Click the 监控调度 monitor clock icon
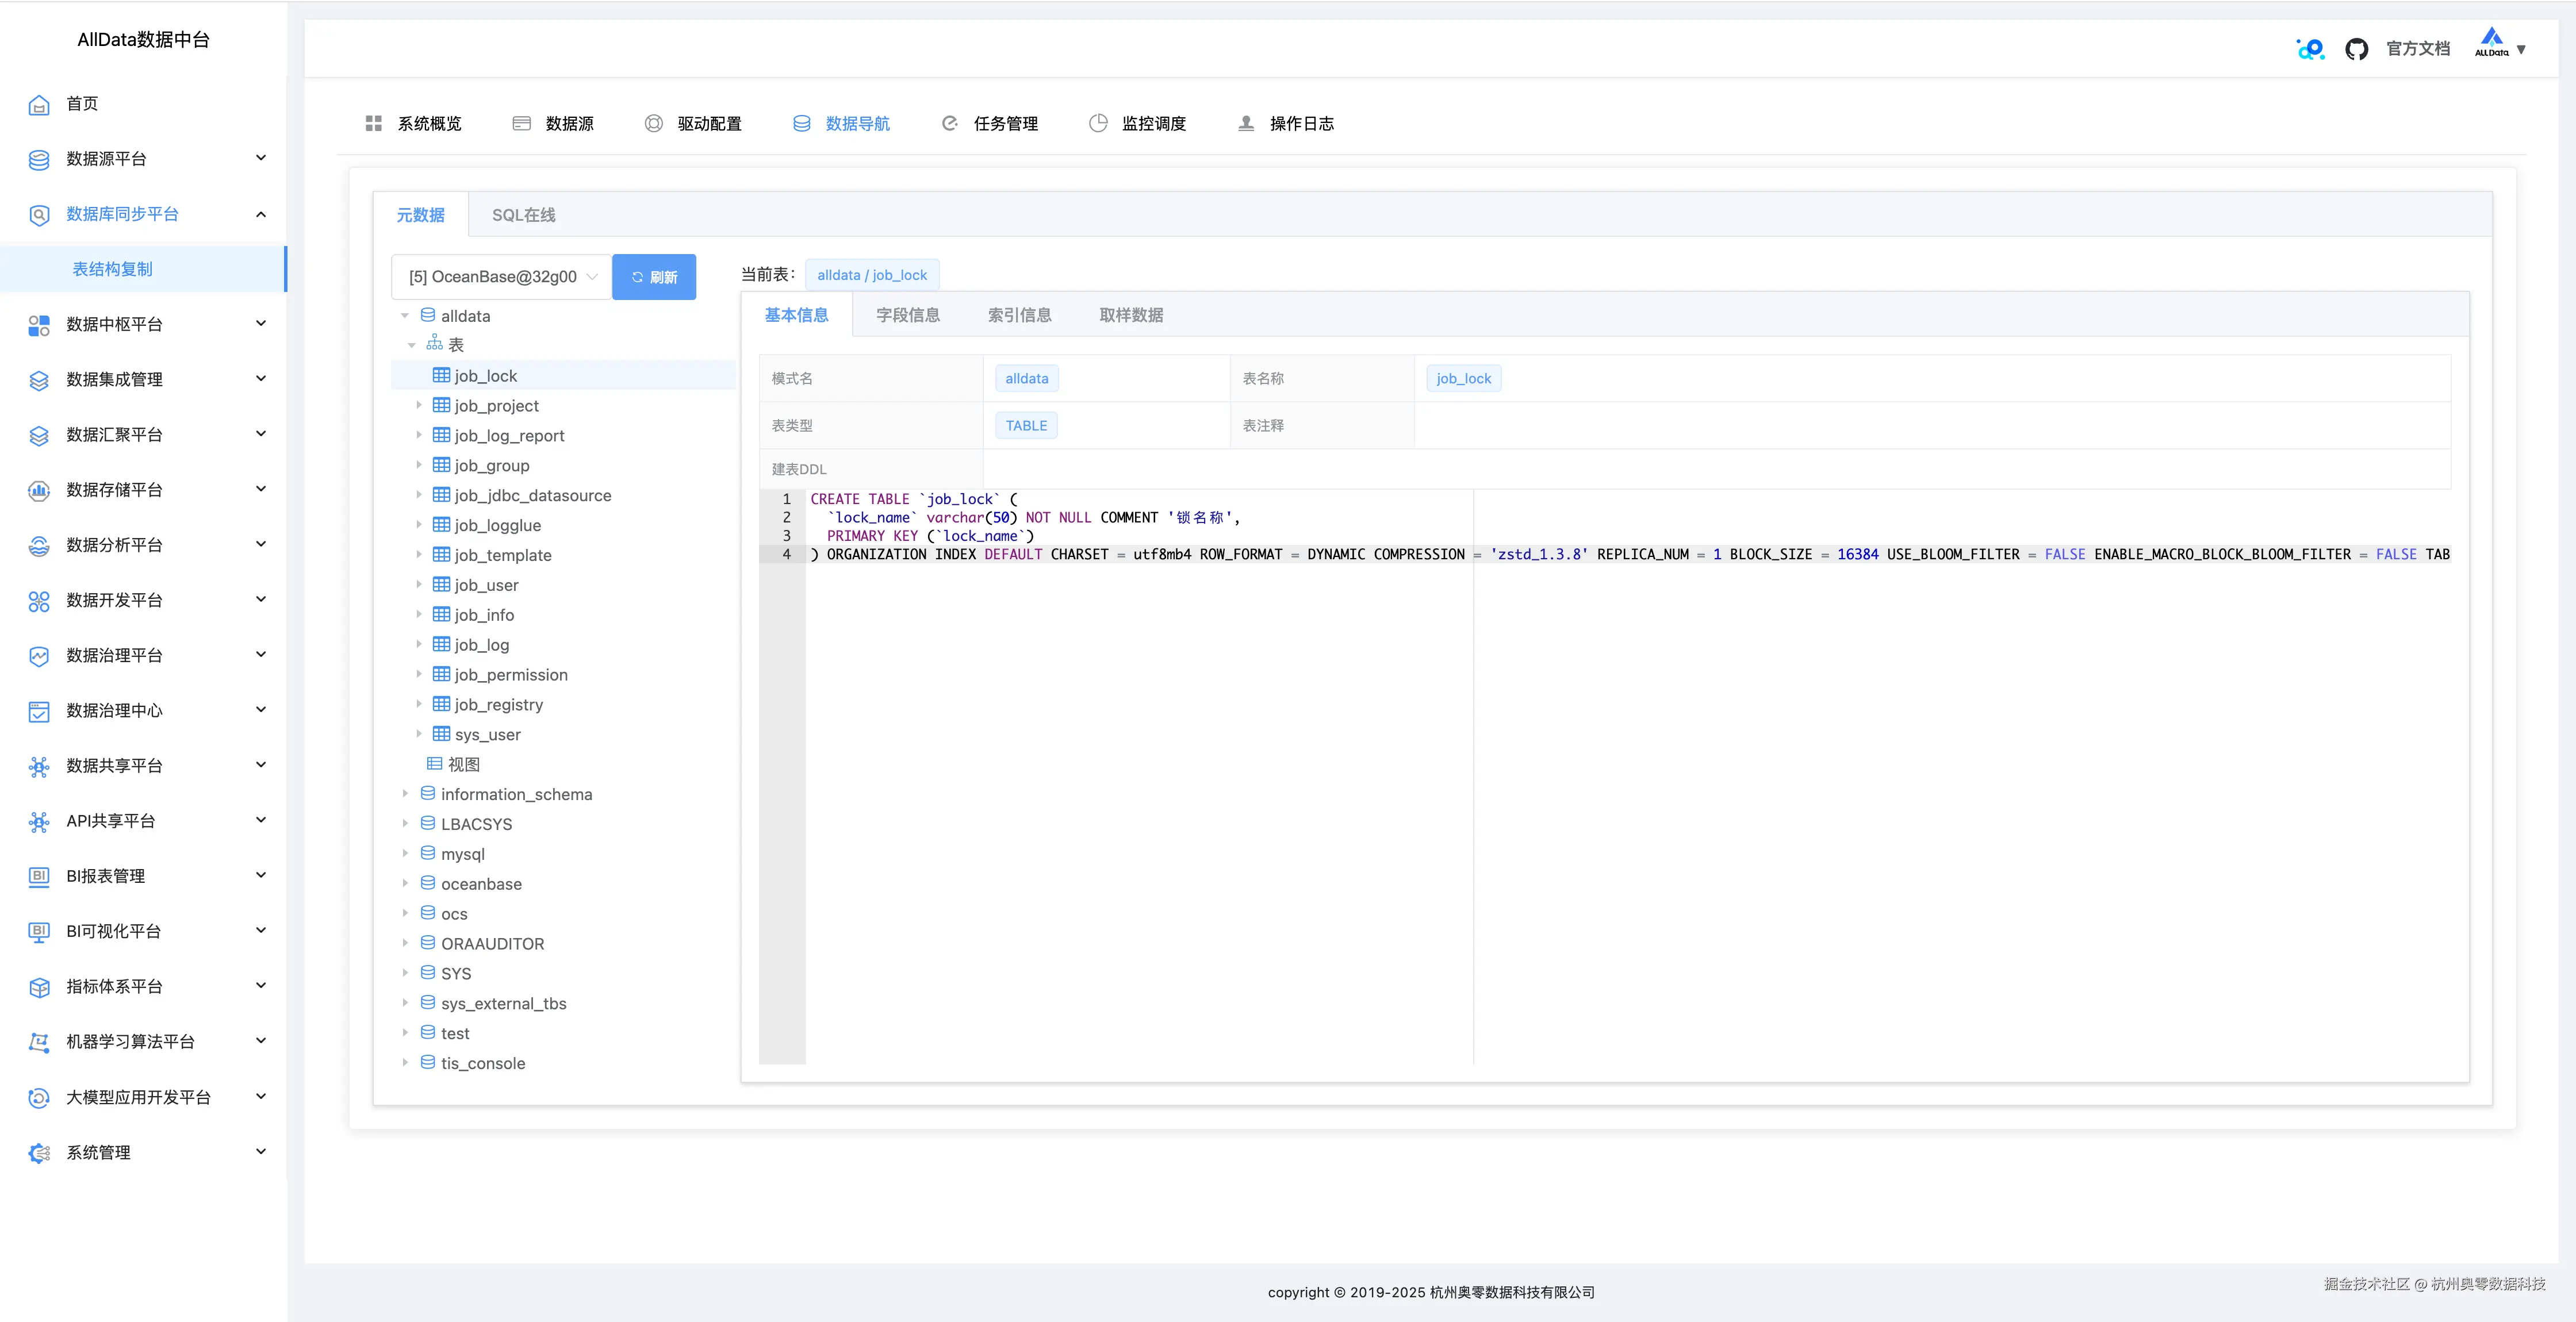Image resolution: width=2576 pixels, height=1322 pixels. pyautogui.click(x=1098, y=123)
